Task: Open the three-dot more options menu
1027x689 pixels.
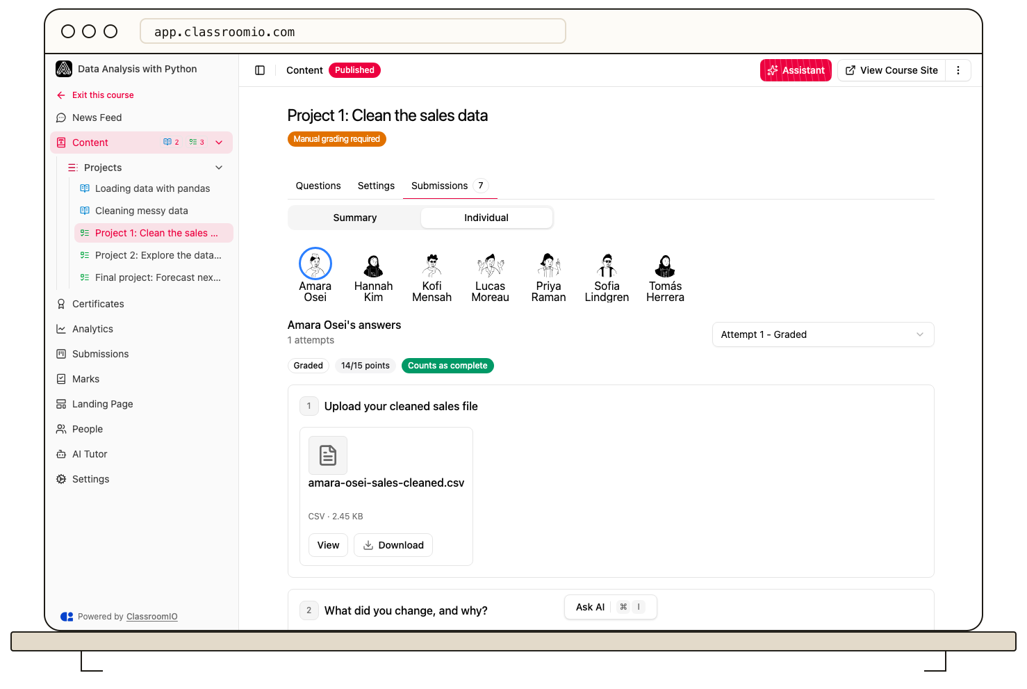Action: (958, 70)
